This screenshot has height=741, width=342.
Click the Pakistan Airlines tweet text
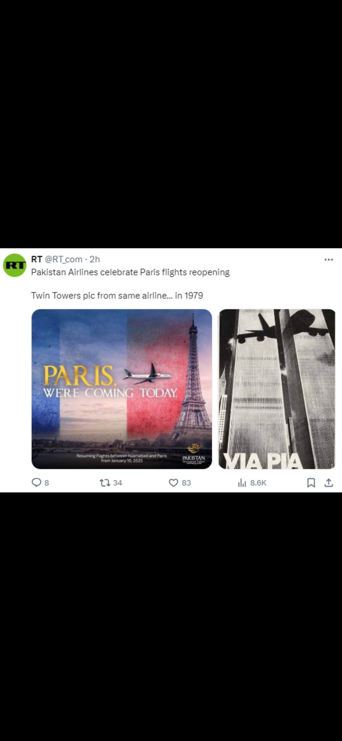coord(130,272)
